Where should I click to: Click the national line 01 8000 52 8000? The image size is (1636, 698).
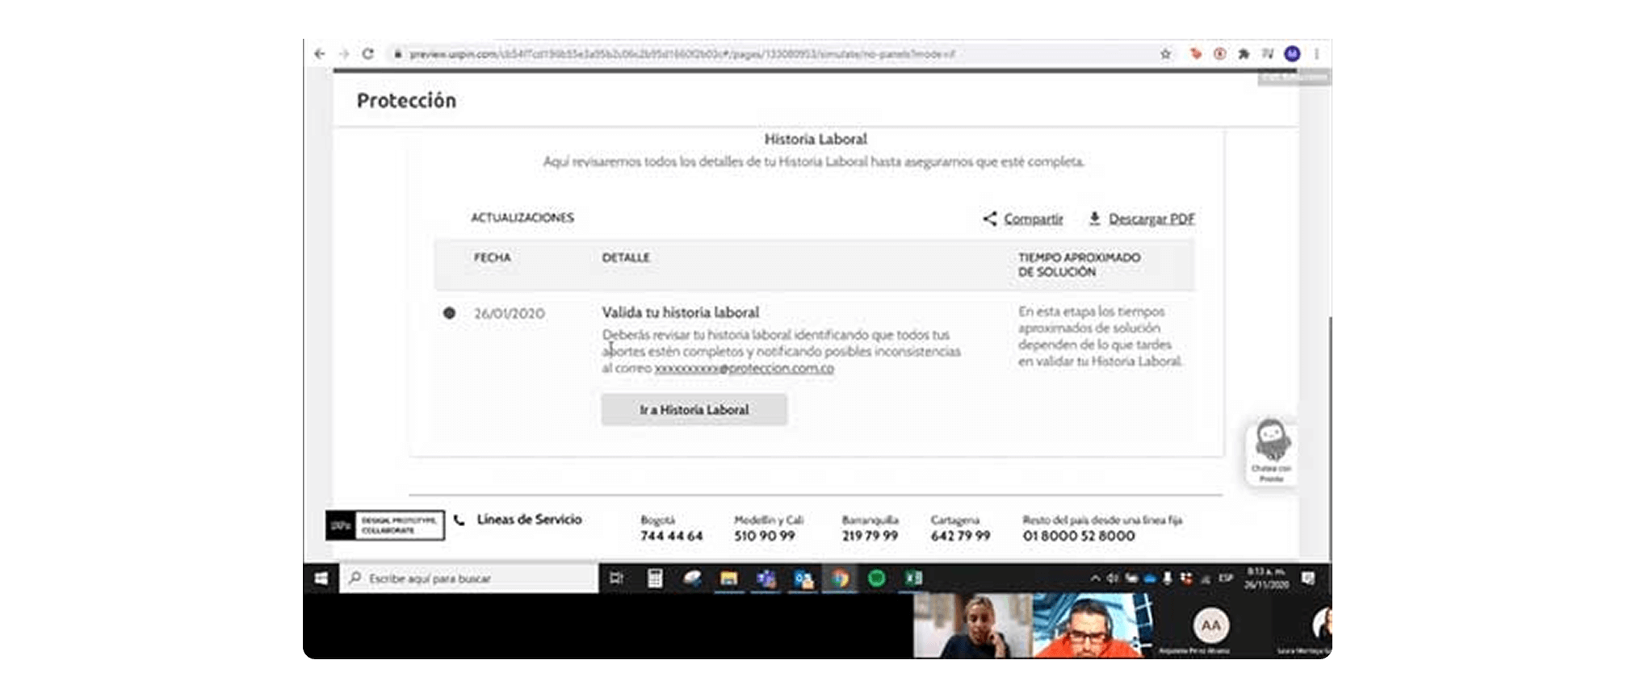pyautogui.click(x=1079, y=536)
